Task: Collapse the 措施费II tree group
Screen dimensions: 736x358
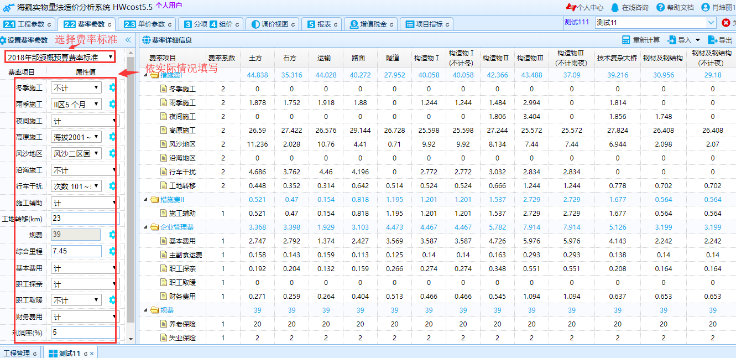Action: point(146,199)
